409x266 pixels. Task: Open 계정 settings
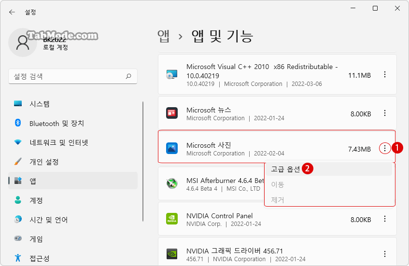73,200
